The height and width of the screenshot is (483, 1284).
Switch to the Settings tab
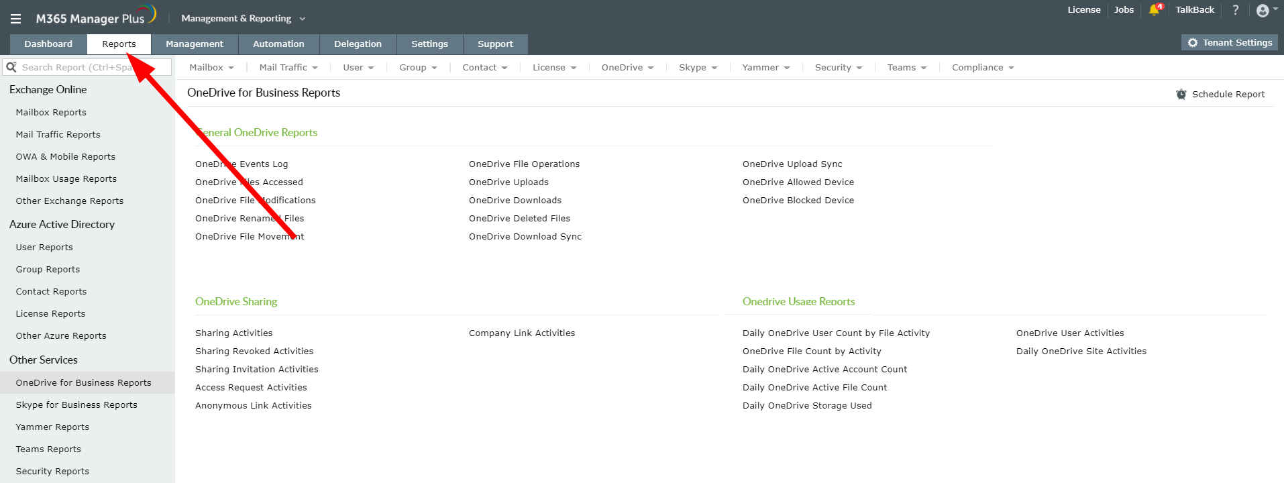429,44
